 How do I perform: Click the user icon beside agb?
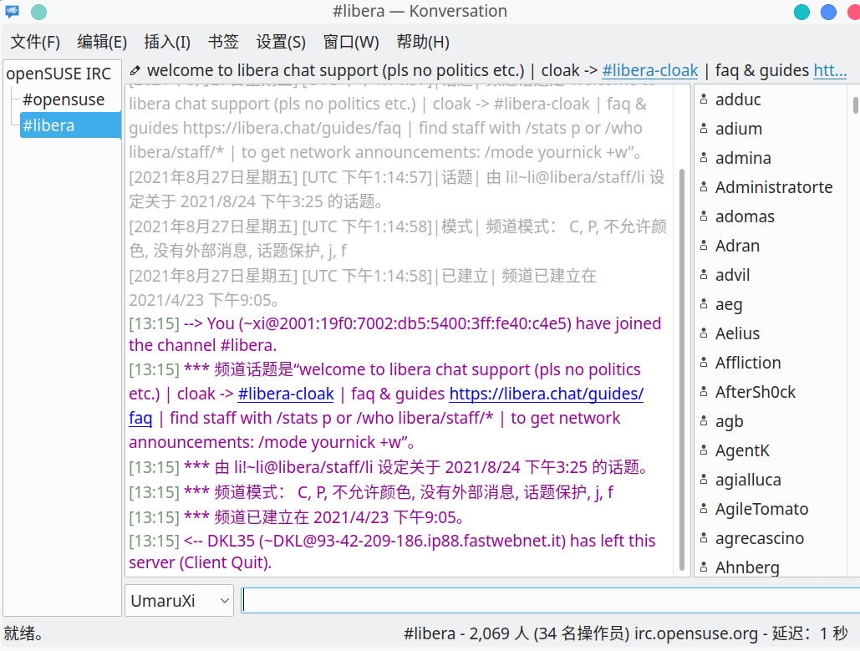coord(704,421)
